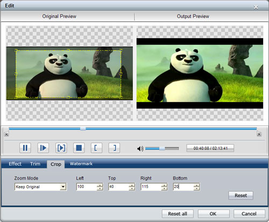Click the Zoom Mode label
Image resolution: width=269 pixels, height=222 pixels.
pos(26,178)
